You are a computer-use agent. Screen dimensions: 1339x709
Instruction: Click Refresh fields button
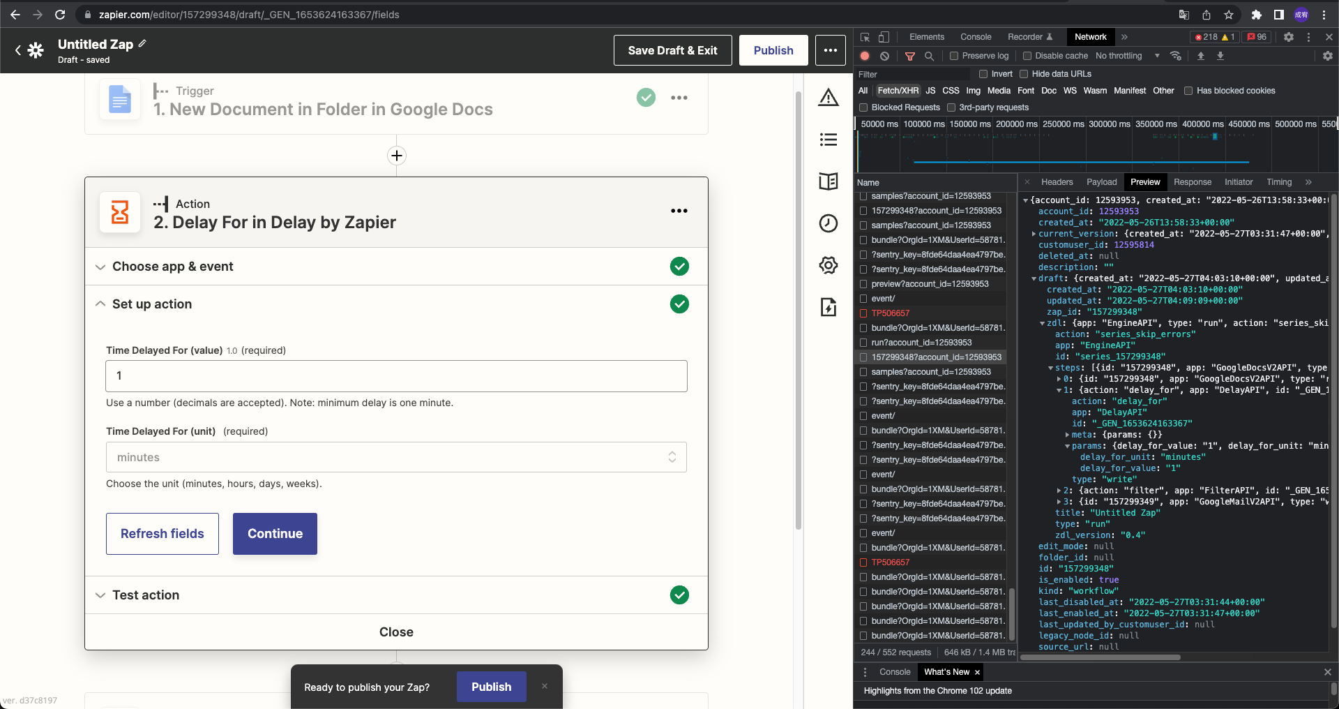pyautogui.click(x=162, y=534)
